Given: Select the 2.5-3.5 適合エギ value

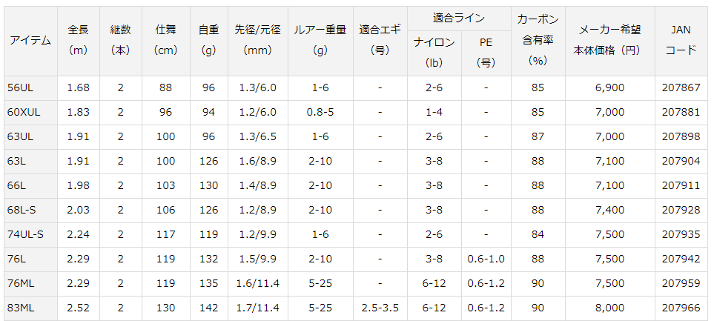Looking at the screenshot, I should pyautogui.click(x=380, y=308).
